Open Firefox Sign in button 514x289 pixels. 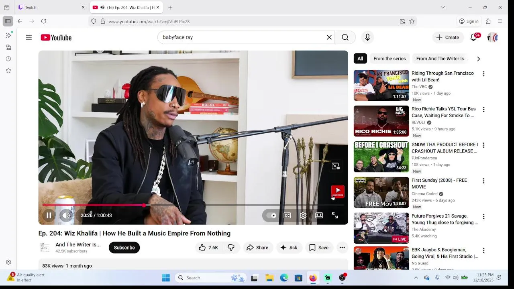[x=469, y=21]
